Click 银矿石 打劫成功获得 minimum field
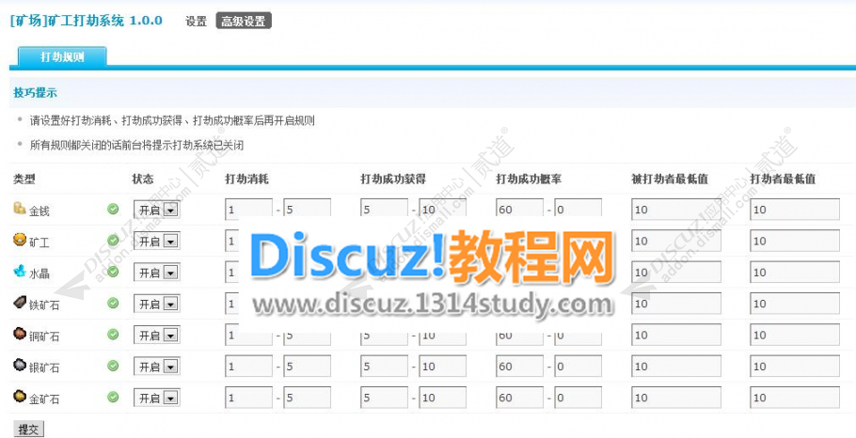 pos(384,367)
